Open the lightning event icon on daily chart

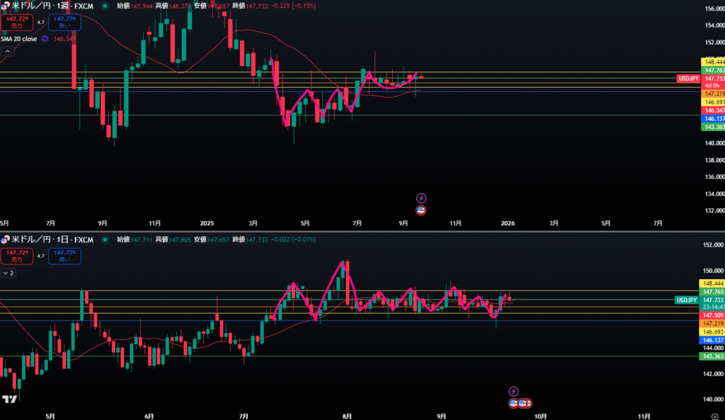coord(514,391)
